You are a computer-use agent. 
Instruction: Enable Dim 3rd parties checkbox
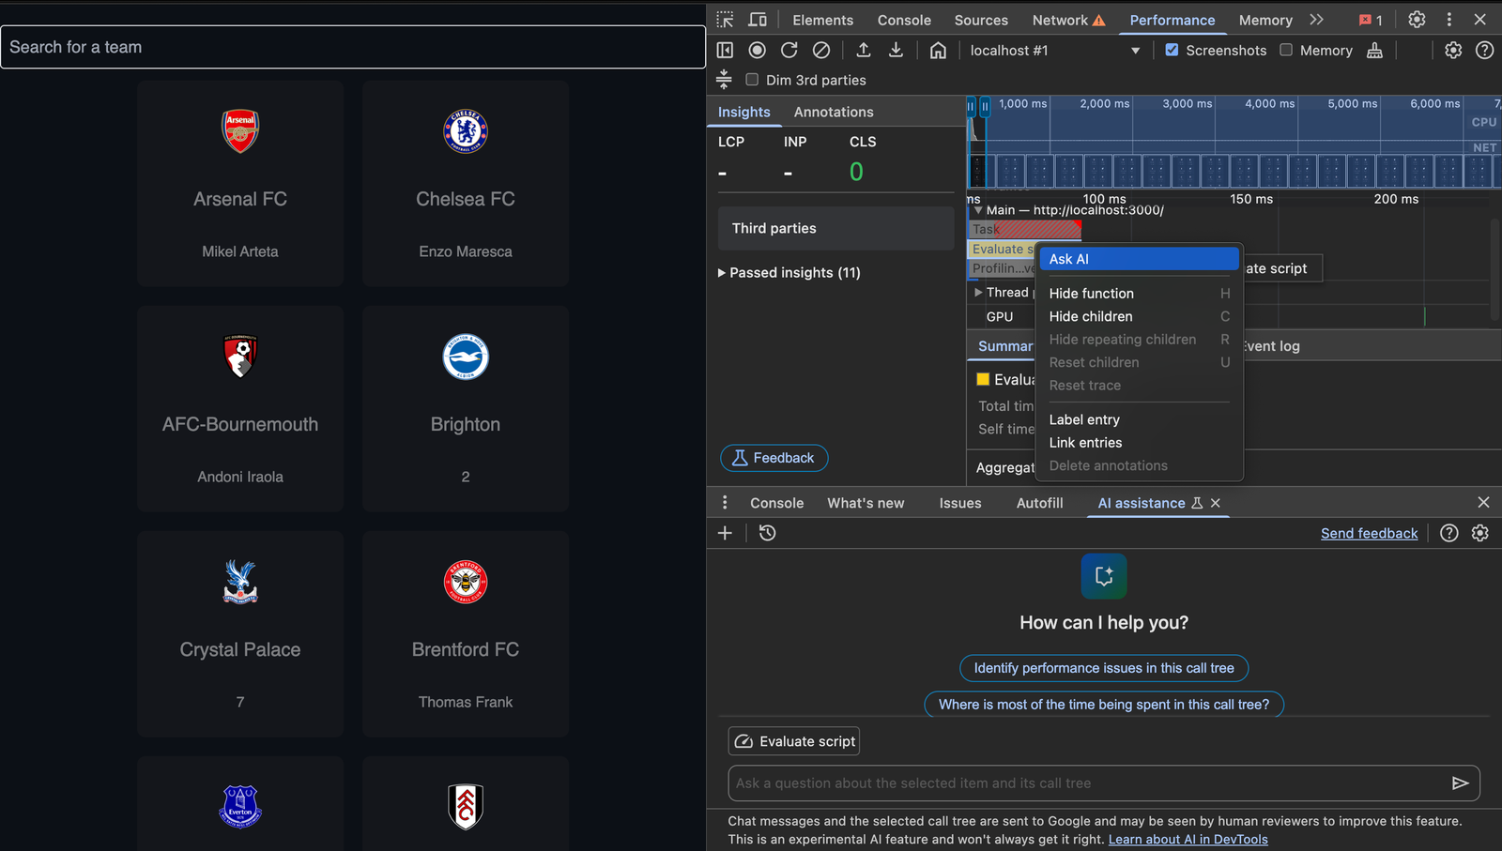[x=752, y=80]
